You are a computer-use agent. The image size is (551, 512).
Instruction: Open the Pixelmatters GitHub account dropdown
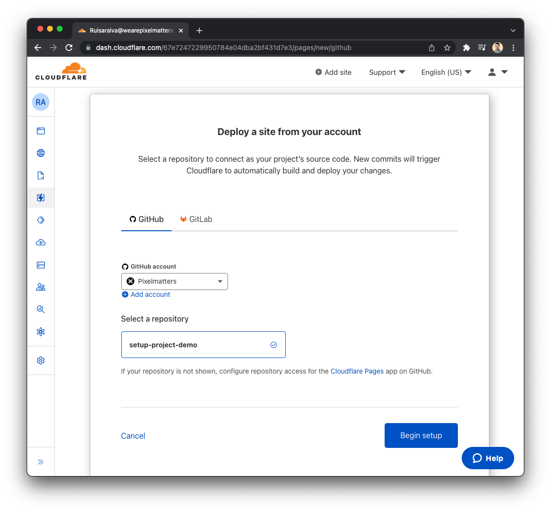click(x=174, y=282)
